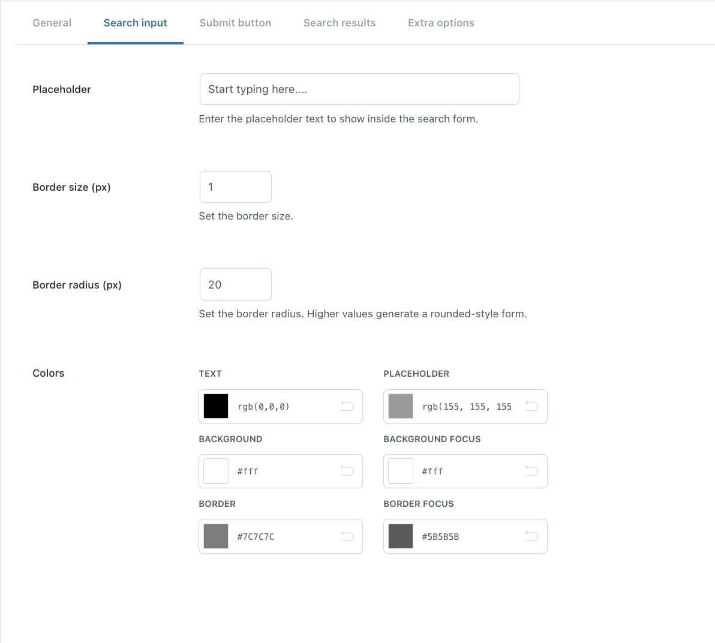Edit the Background Focus #fff value field
Viewport: 715px width, 643px height.
[468, 471]
